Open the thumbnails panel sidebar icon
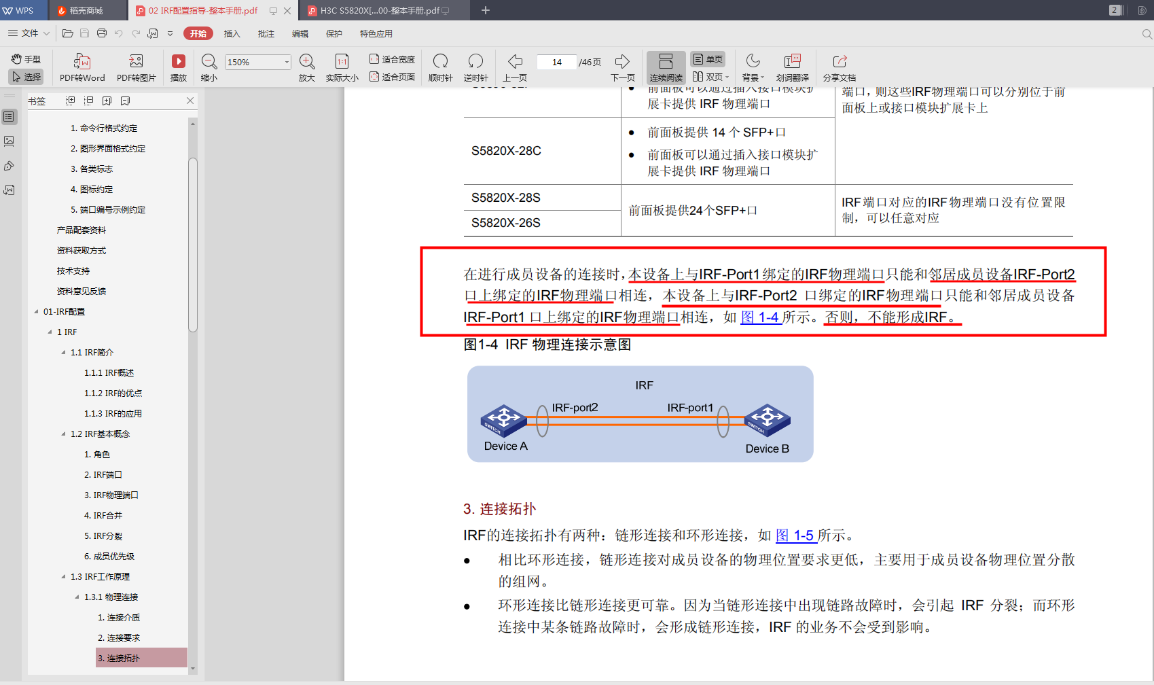This screenshot has height=685, width=1154. [9, 141]
